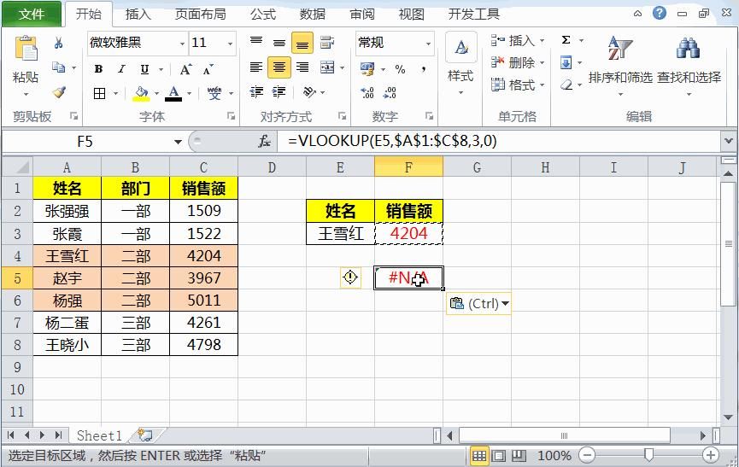Apply yellow fill color bucket
Screen dimensions: 739x467
click(140, 93)
